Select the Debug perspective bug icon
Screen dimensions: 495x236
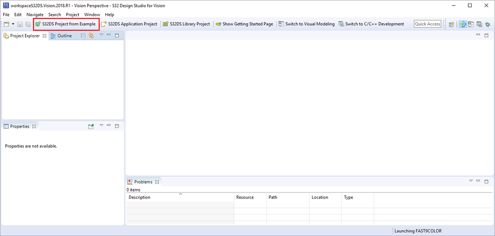pos(488,24)
